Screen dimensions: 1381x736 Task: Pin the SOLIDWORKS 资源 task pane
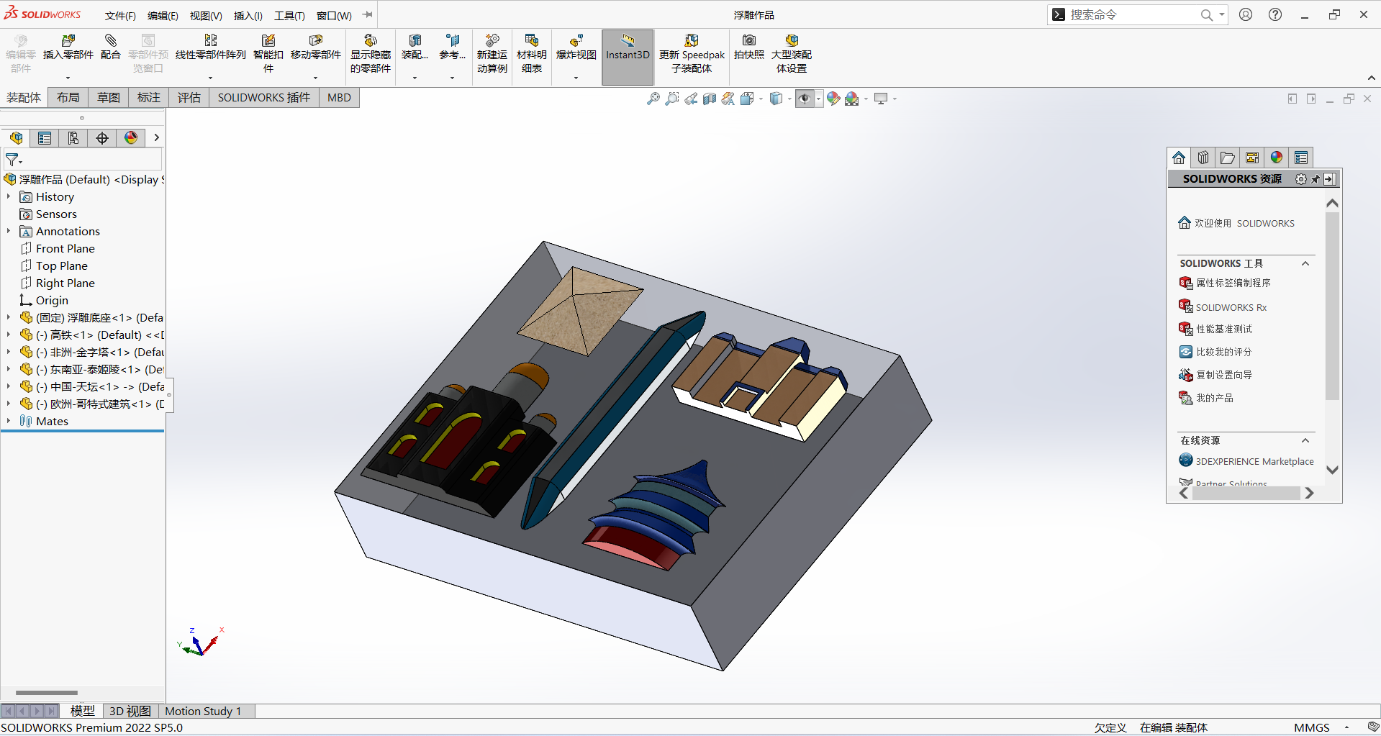click(1316, 179)
